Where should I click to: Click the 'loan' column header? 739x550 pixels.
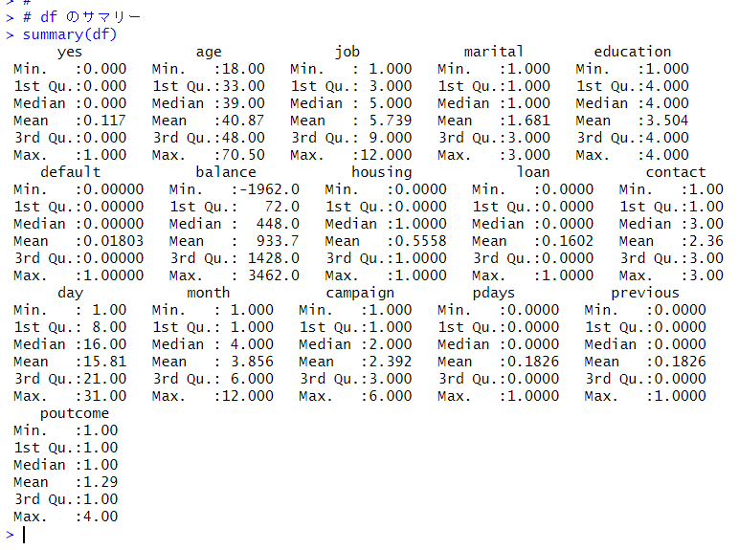pyautogui.click(x=533, y=172)
